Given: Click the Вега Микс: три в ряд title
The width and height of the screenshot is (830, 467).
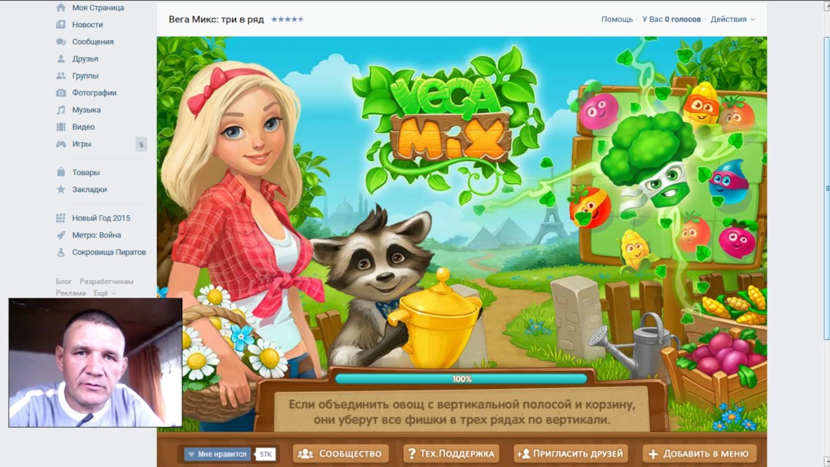Looking at the screenshot, I should coord(216,19).
